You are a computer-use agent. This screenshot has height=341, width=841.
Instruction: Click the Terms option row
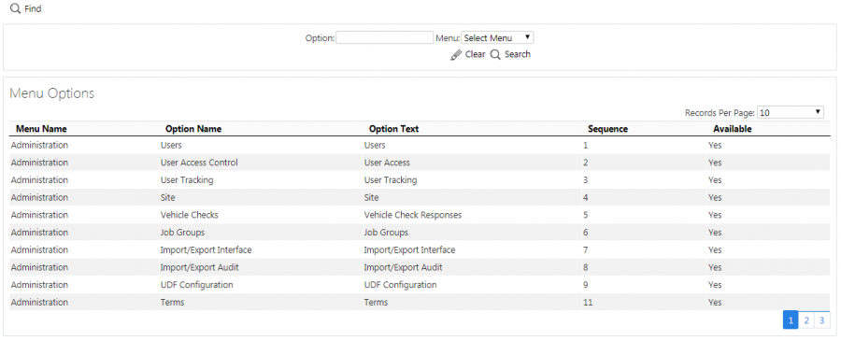pyautogui.click(x=420, y=303)
